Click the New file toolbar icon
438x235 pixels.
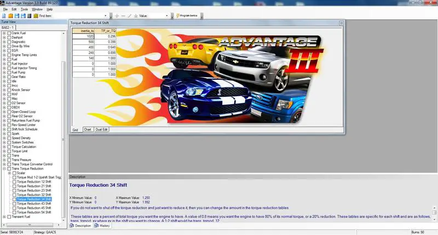(x=4, y=16)
